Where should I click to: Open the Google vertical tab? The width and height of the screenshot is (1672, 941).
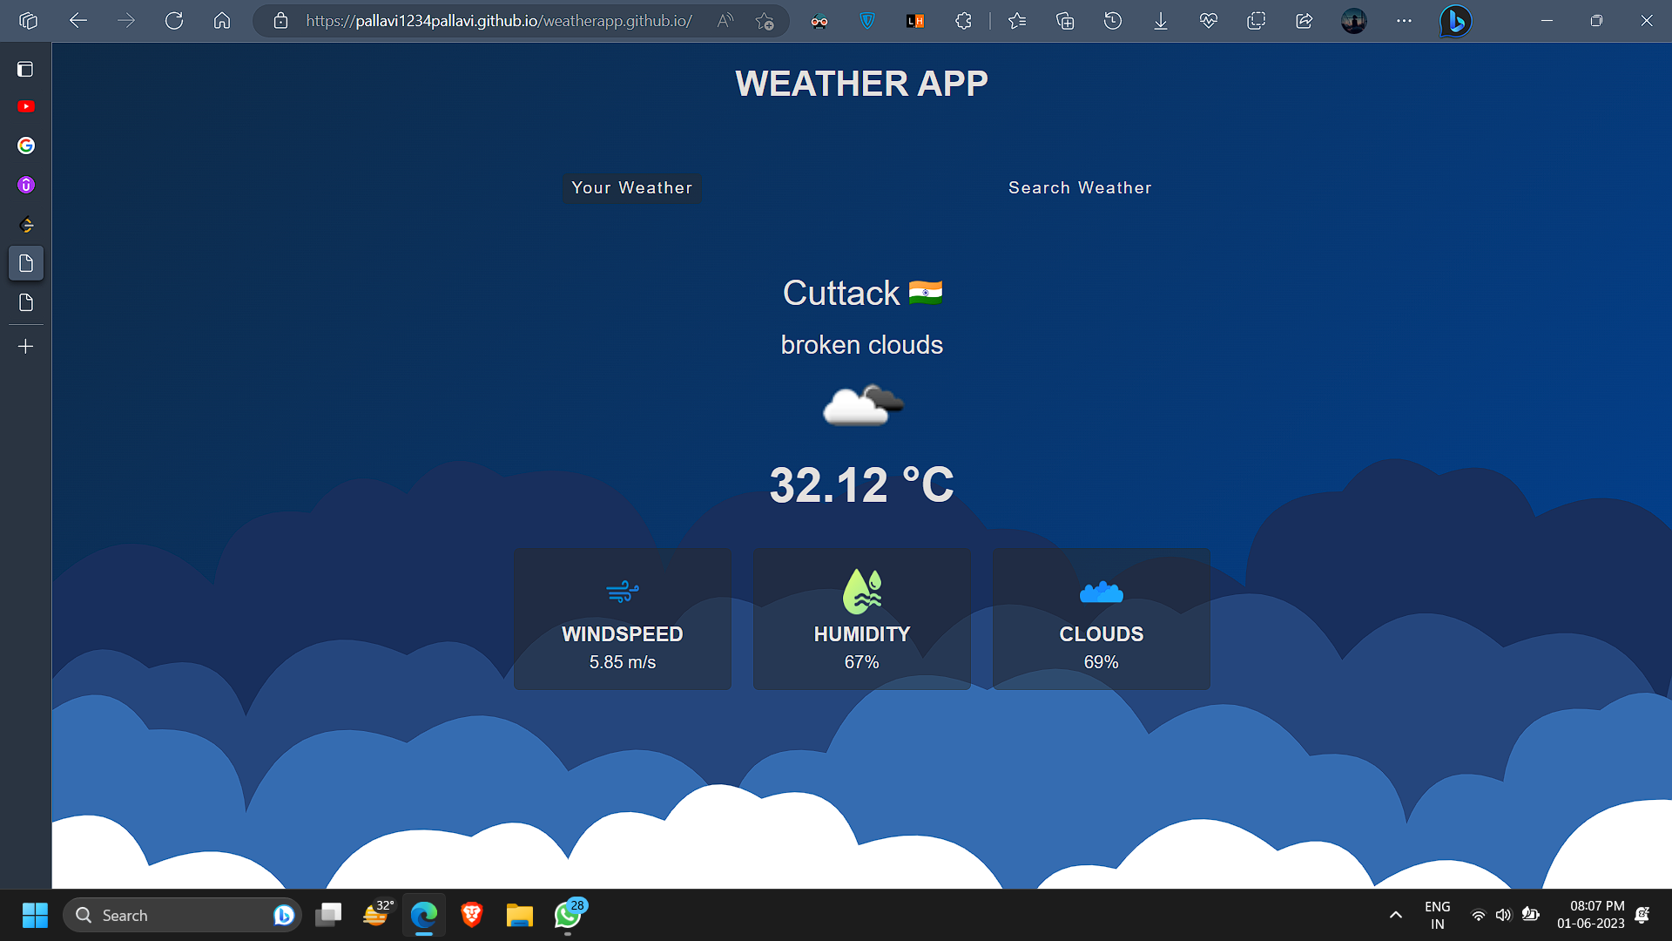[26, 146]
